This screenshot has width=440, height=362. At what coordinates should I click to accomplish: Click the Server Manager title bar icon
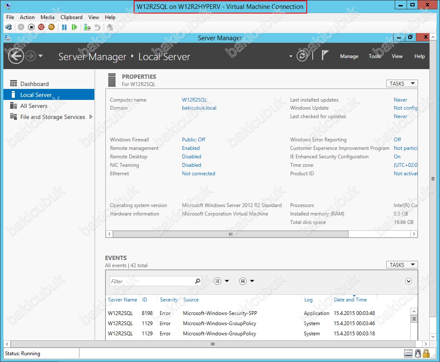click(x=8, y=38)
